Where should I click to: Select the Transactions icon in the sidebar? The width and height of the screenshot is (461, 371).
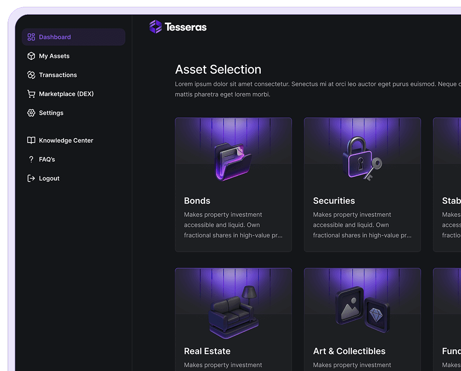pos(30,75)
